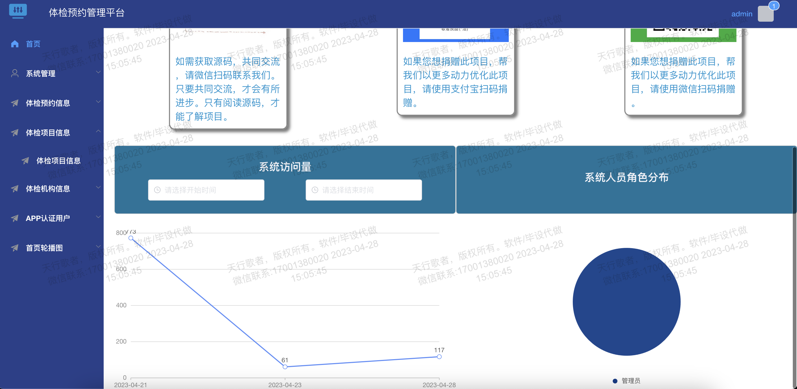Screen dimensions: 797x389
Task: Click the WeChat donation card text
Action: 683,82
